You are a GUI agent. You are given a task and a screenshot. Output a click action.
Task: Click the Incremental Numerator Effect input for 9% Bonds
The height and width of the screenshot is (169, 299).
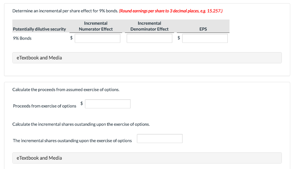[x=98, y=38]
